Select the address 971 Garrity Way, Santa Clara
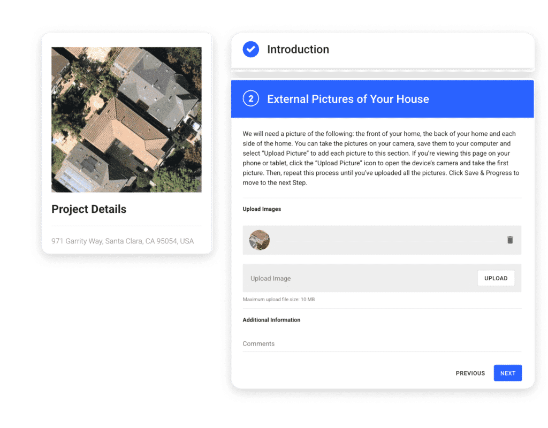This screenshot has height=428, width=548. tap(123, 241)
